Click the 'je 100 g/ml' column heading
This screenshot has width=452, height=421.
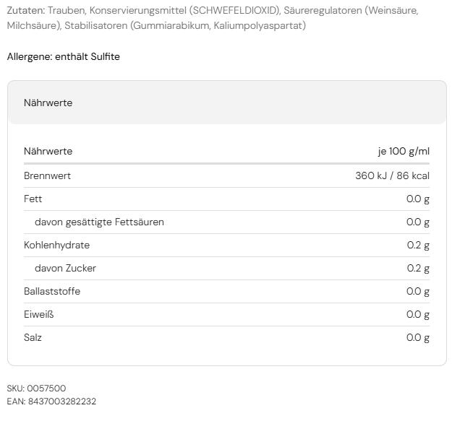[404, 151]
